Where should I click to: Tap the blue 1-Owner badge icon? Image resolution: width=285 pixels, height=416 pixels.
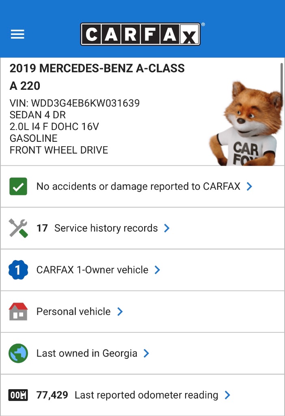[x=18, y=270]
